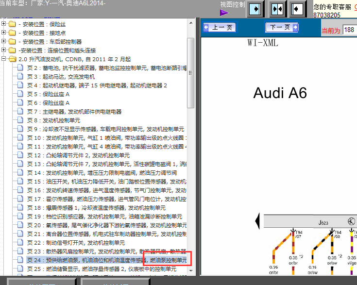Open 页 16：发动机转速传感器 page
Image resolution: width=357 pixels, height=285 pixels.
(107, 190)
